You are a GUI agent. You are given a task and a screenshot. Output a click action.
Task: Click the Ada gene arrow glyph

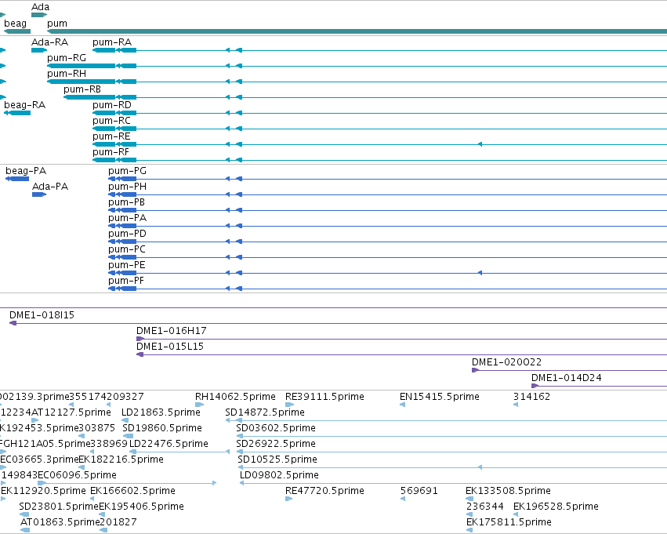tap(39, 15)
